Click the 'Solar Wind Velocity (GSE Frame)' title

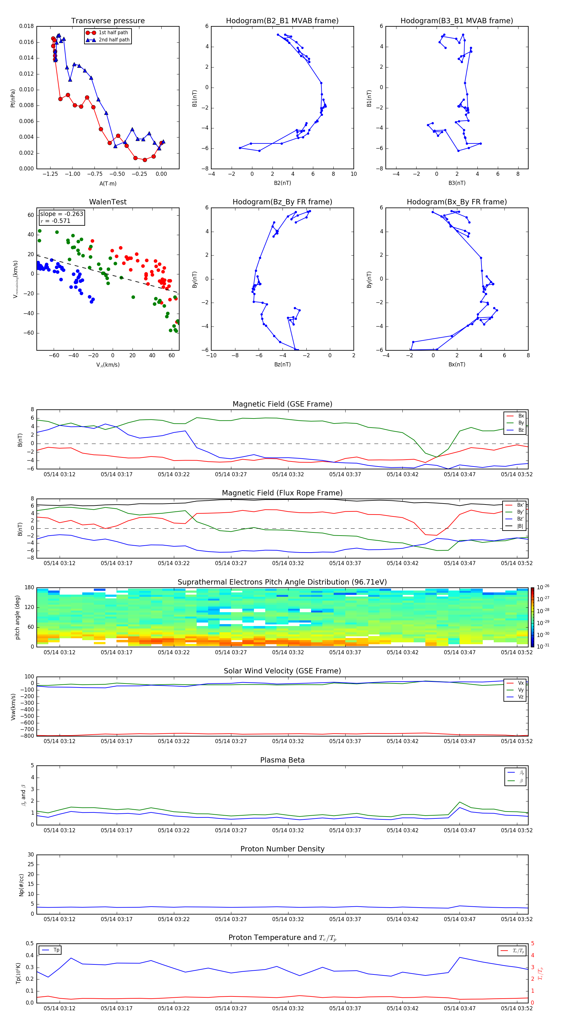pyautogui.click(x=282, y=671)
